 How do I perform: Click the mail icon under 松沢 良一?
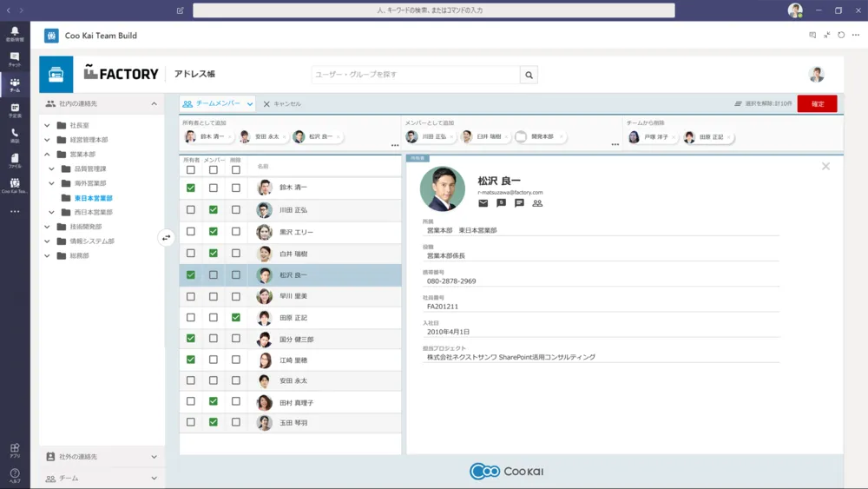[483, 203]
